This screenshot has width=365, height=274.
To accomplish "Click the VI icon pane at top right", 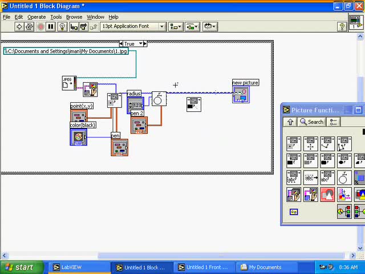I will click(356, 23).
